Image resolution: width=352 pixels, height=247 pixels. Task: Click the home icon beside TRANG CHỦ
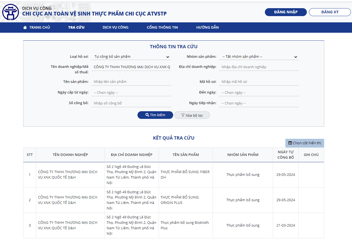click(x=25, y=27)
